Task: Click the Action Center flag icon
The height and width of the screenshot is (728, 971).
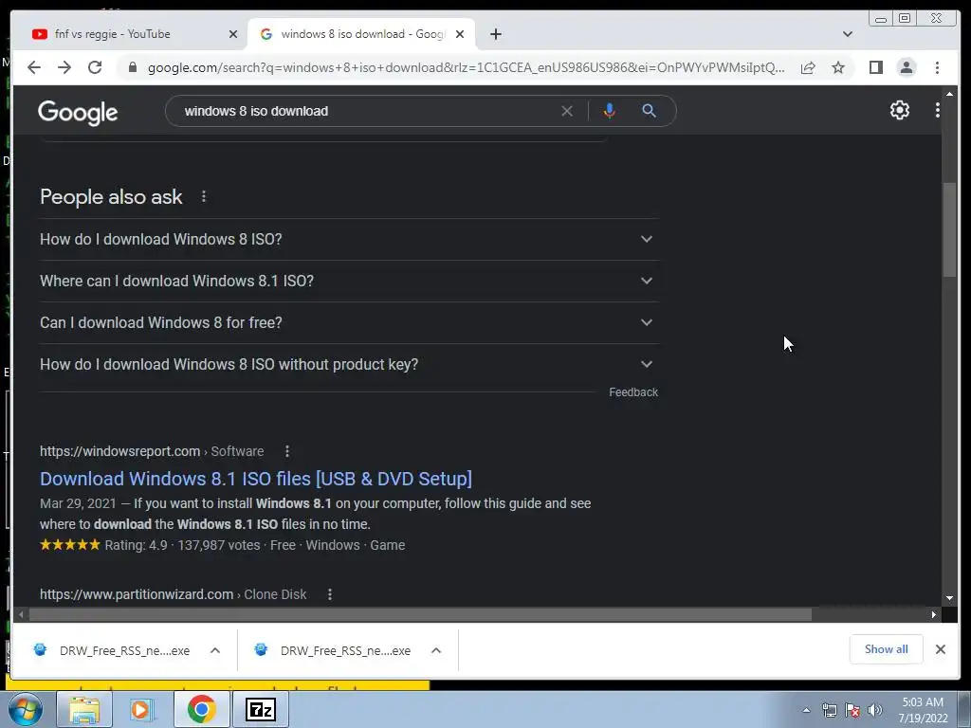Action: (852, 711)
